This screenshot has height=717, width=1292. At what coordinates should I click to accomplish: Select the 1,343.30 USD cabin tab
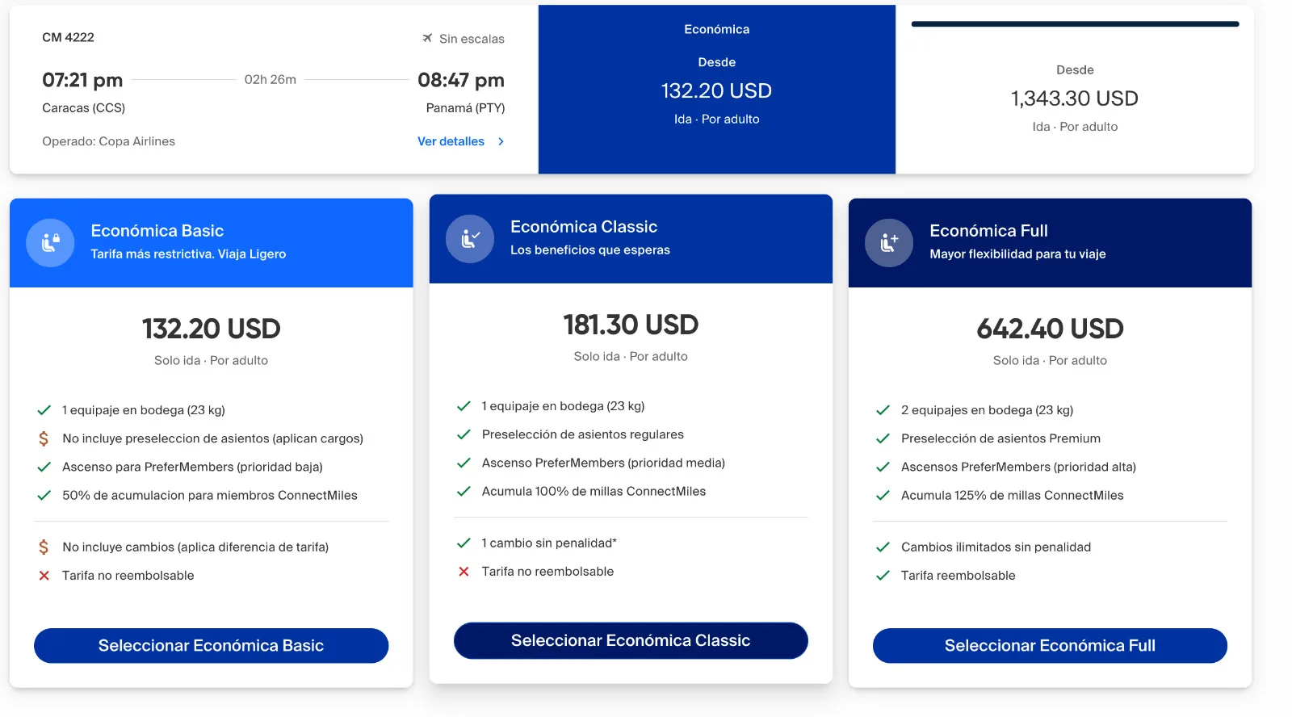(x=1074, y=97)
